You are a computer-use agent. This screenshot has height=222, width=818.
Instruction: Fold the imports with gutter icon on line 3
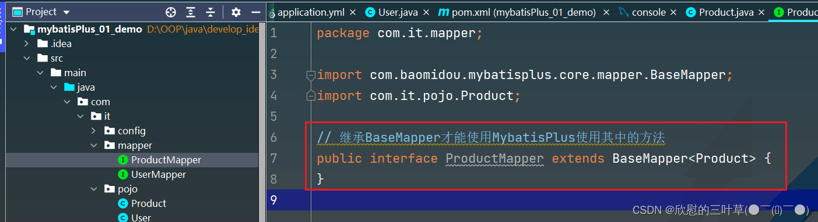(x=311, y=75)
